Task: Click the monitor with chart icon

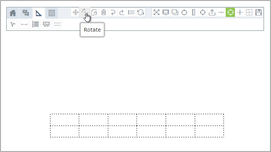Action: click(x=46, y=25)
